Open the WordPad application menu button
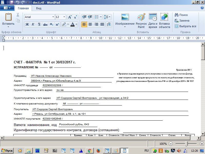This screenshot has height=154, width=205. [7, 8]
